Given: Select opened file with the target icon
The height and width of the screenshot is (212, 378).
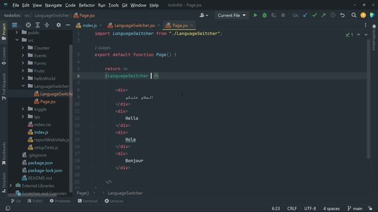Looking at the screenshot, I should (28, 25).
